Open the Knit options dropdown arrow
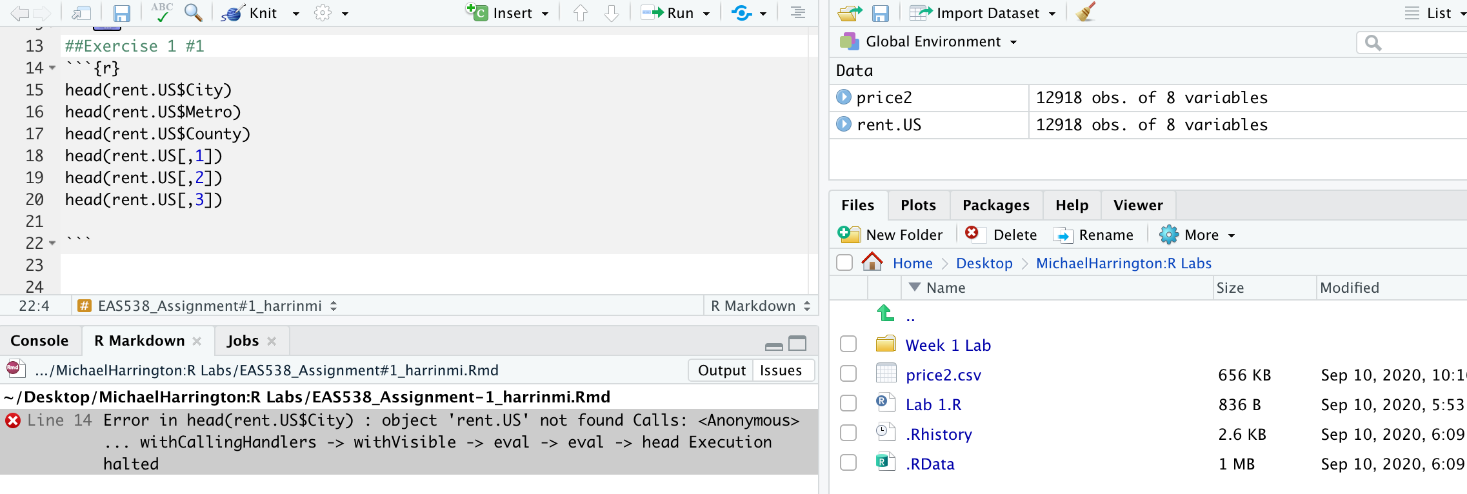1467x494 pixels. pyautogui.click(x=296, y=14)
